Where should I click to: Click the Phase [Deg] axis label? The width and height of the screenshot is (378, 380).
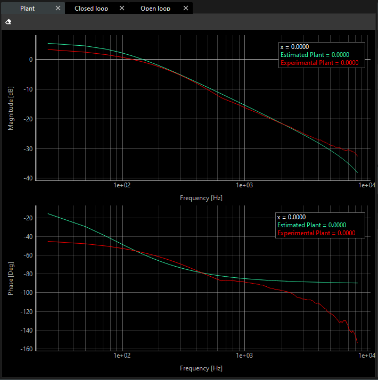point(11,278)
